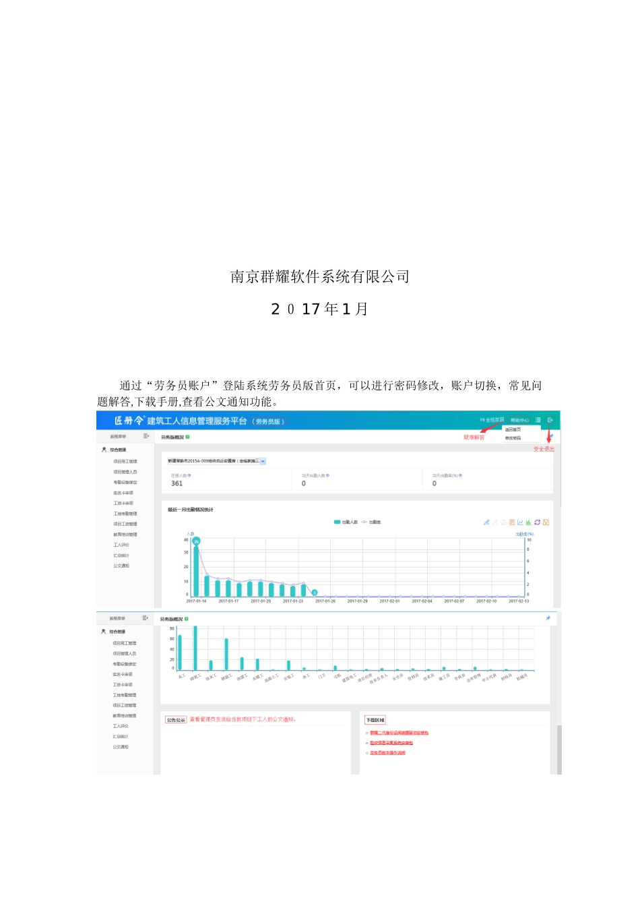Click the chart mark eraser tool icon

tap(495, 522)
